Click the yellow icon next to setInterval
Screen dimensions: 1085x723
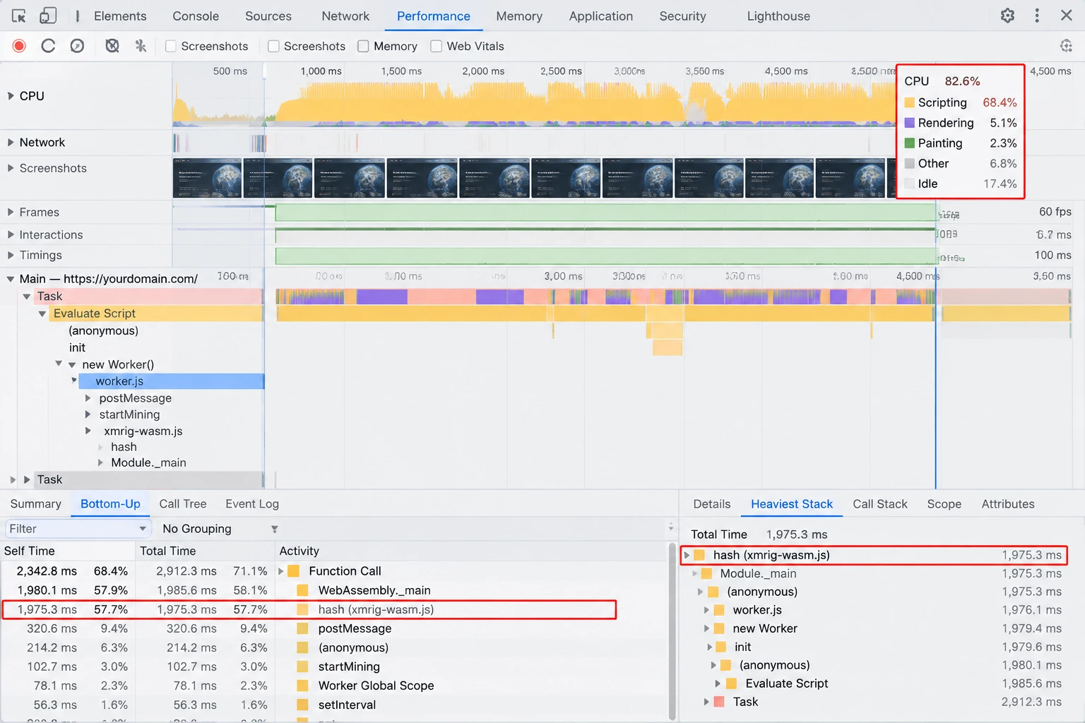coord(303,705)
